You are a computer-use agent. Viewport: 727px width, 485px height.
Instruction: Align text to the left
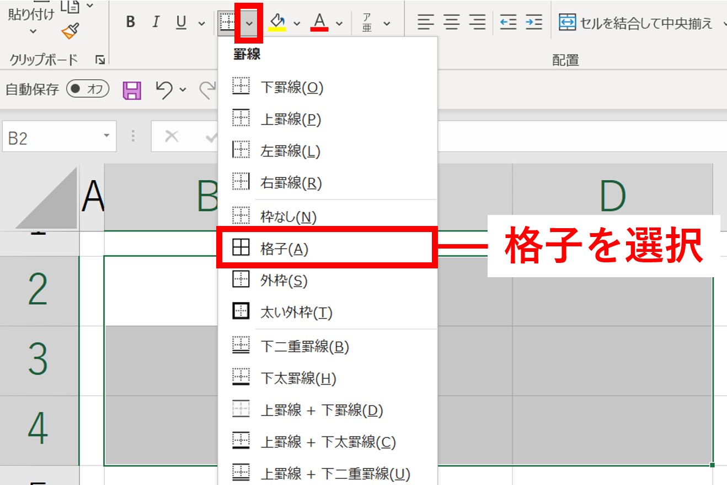[x=425, y=22]
